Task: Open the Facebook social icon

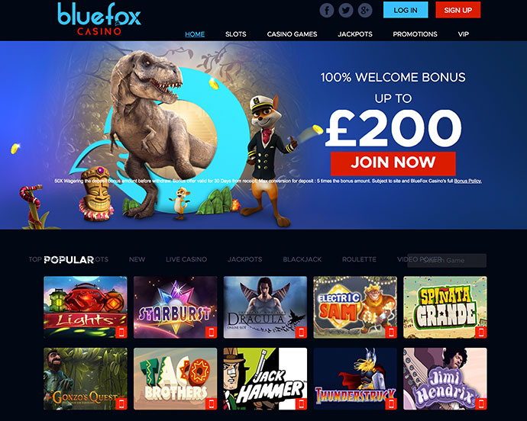Action: click(x=327, y=11)
